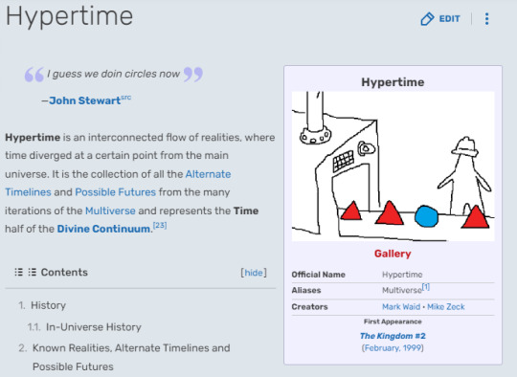This screenshot has height=377, width=517.
Task: Open The Kingdom #2 first appearance
Action: tap(393, 336)
